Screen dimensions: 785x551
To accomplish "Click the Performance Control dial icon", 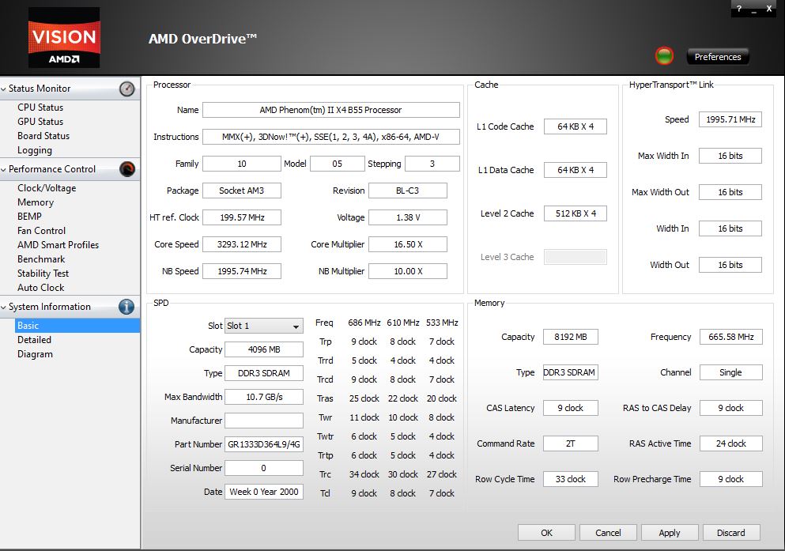I will pos(127,169).
